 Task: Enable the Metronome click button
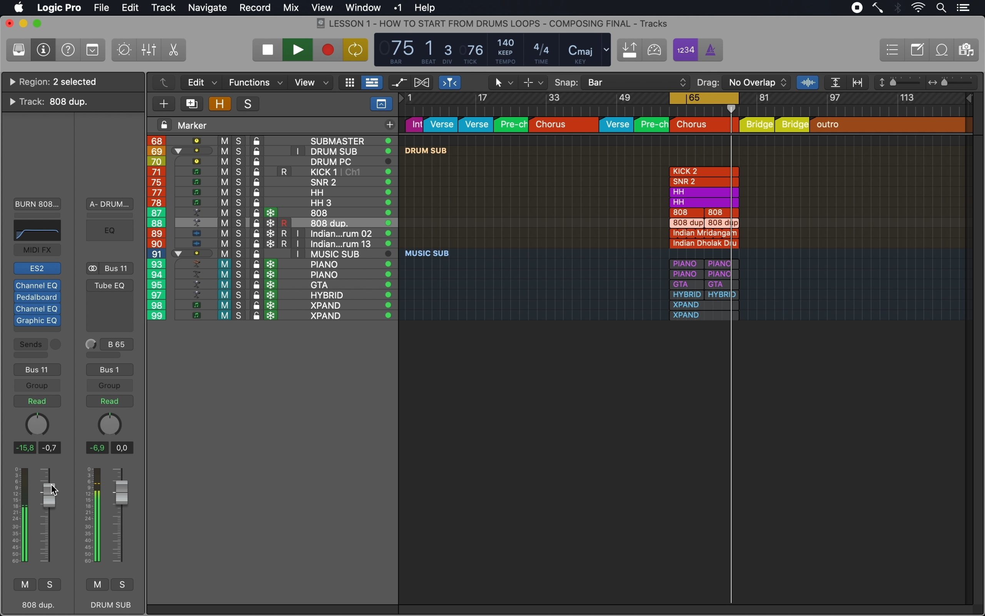coord(711,50)
